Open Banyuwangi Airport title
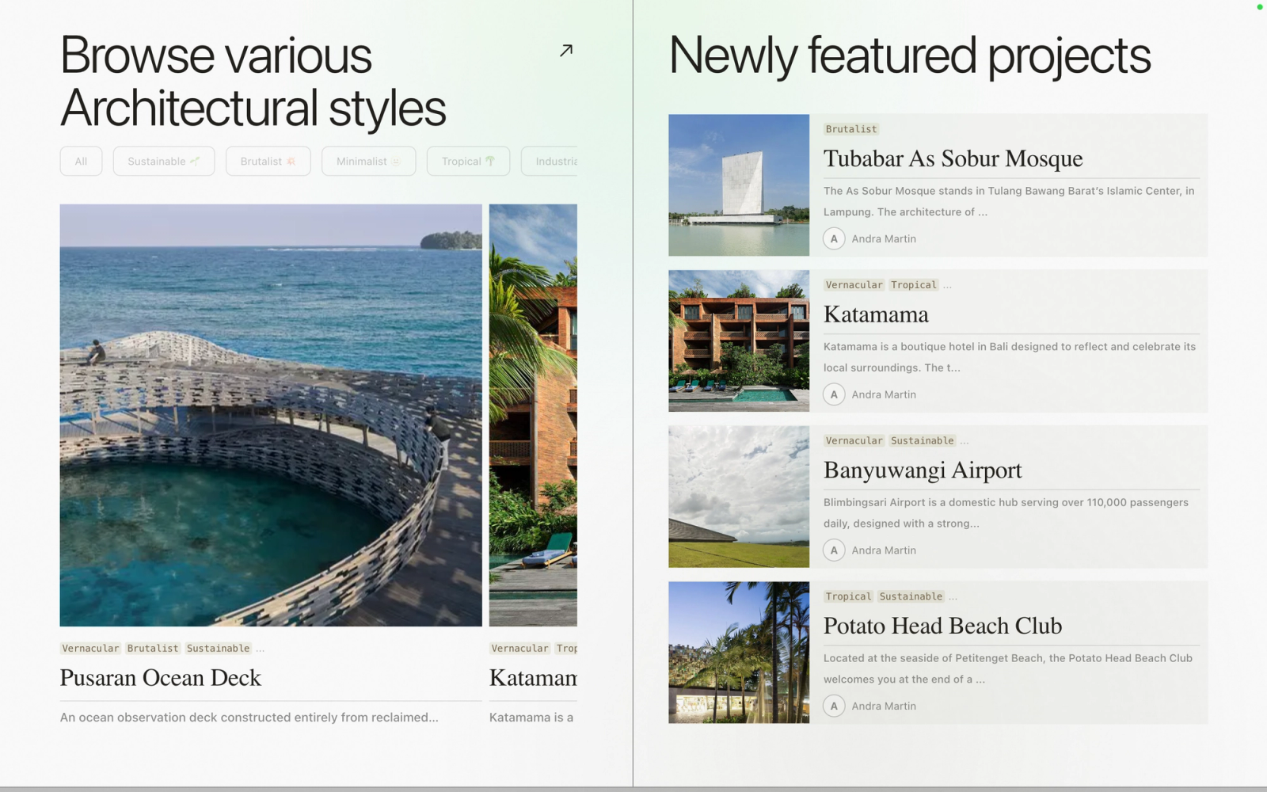This screenshot has height=792, width=1267. pos(923,470)
